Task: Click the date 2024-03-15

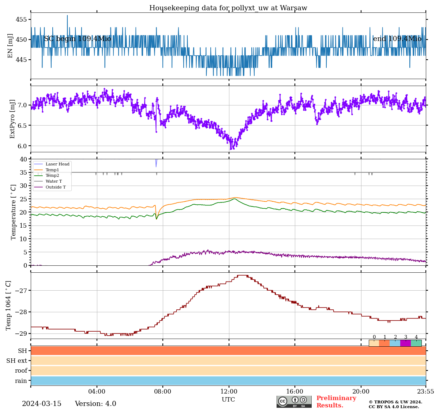Action: click(x=42, y=404)
